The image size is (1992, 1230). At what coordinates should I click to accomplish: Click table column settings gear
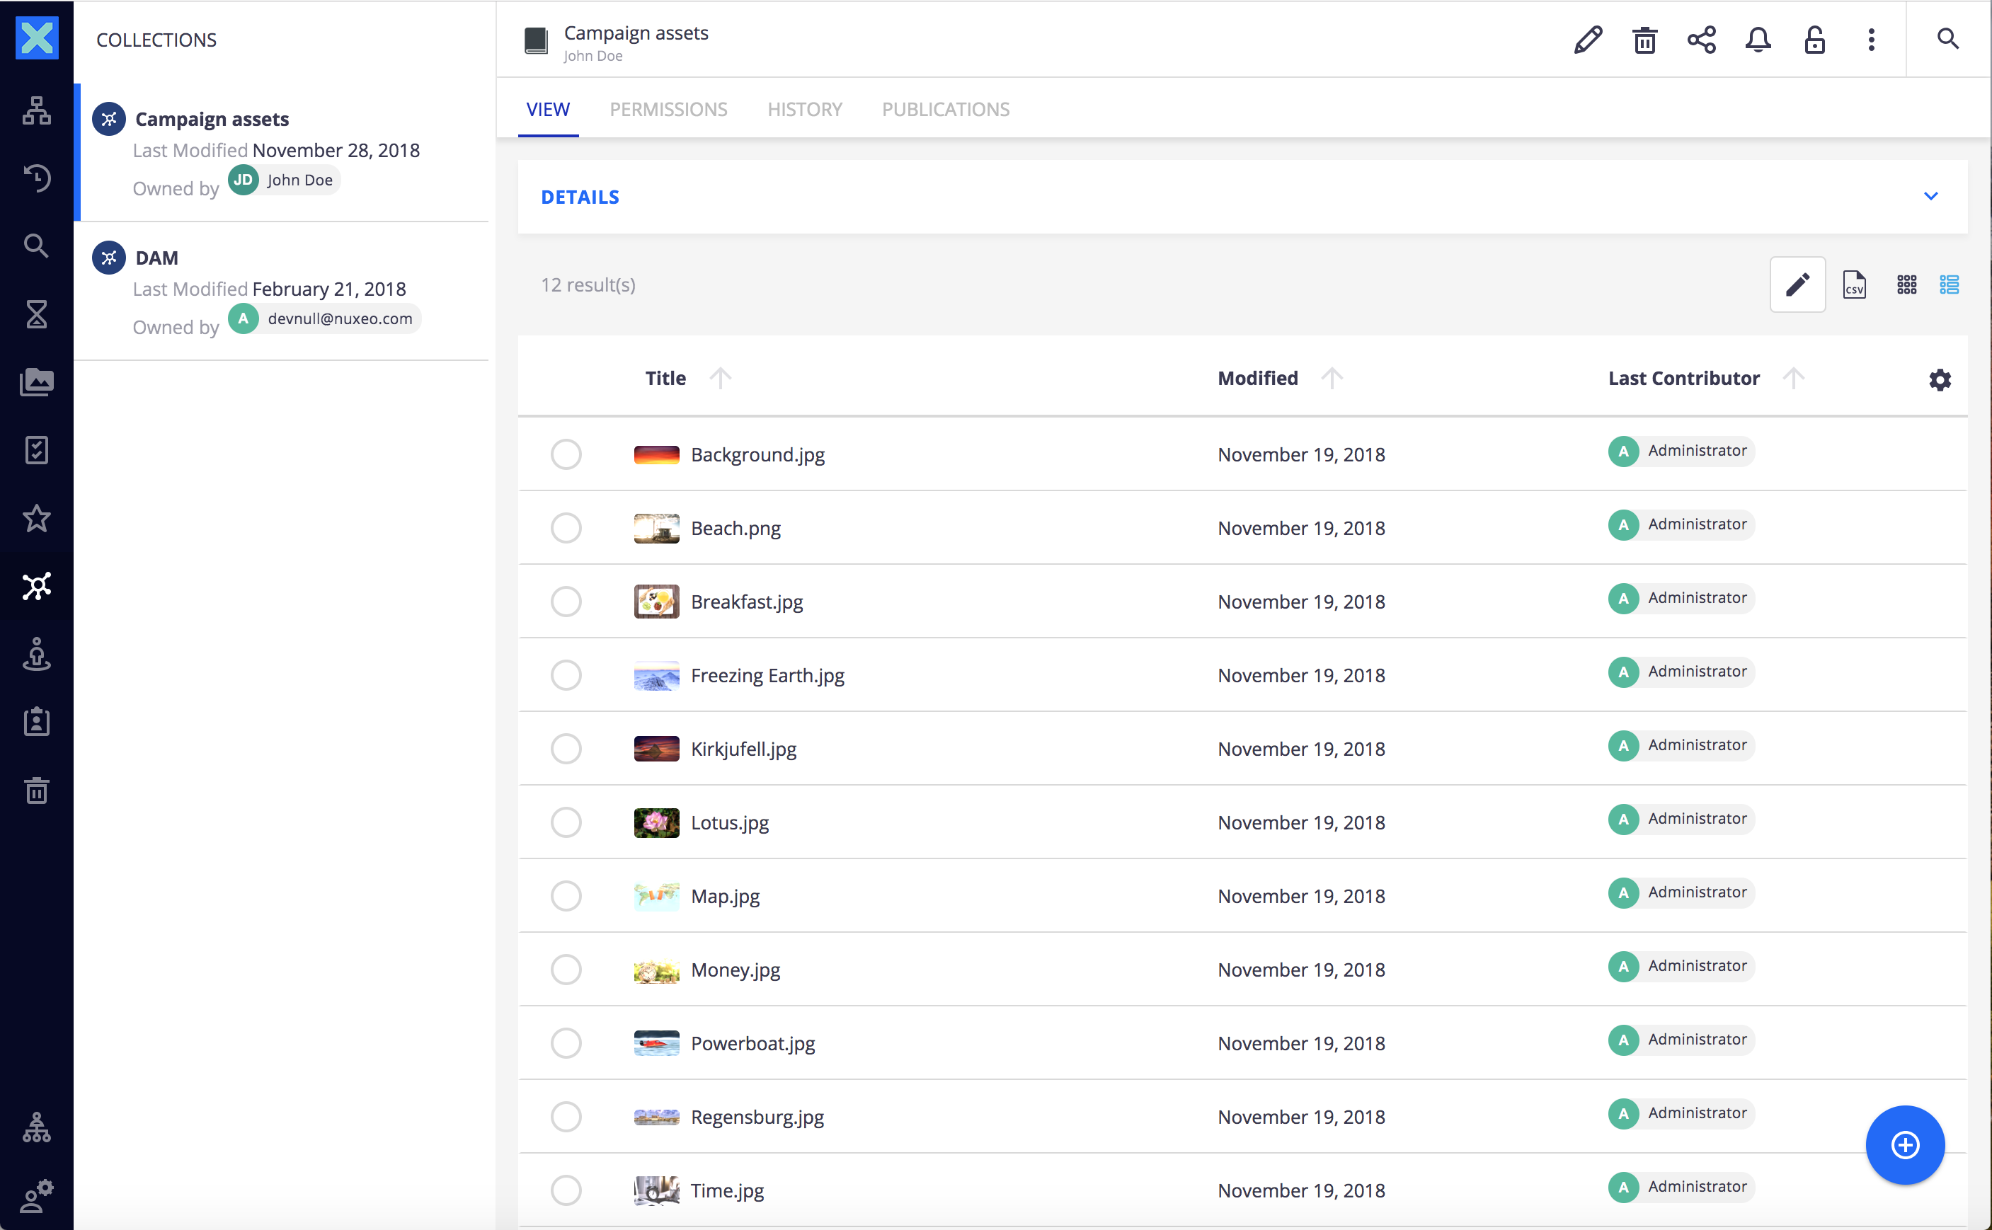click(x=1940, y=379)
